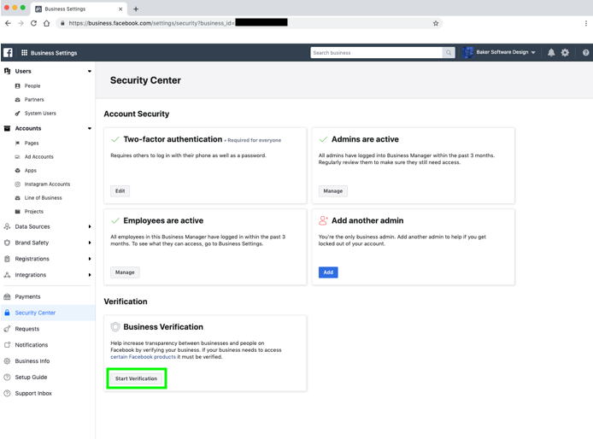
Task: Click Manage under Admins are active
Action: click(332, 191)
